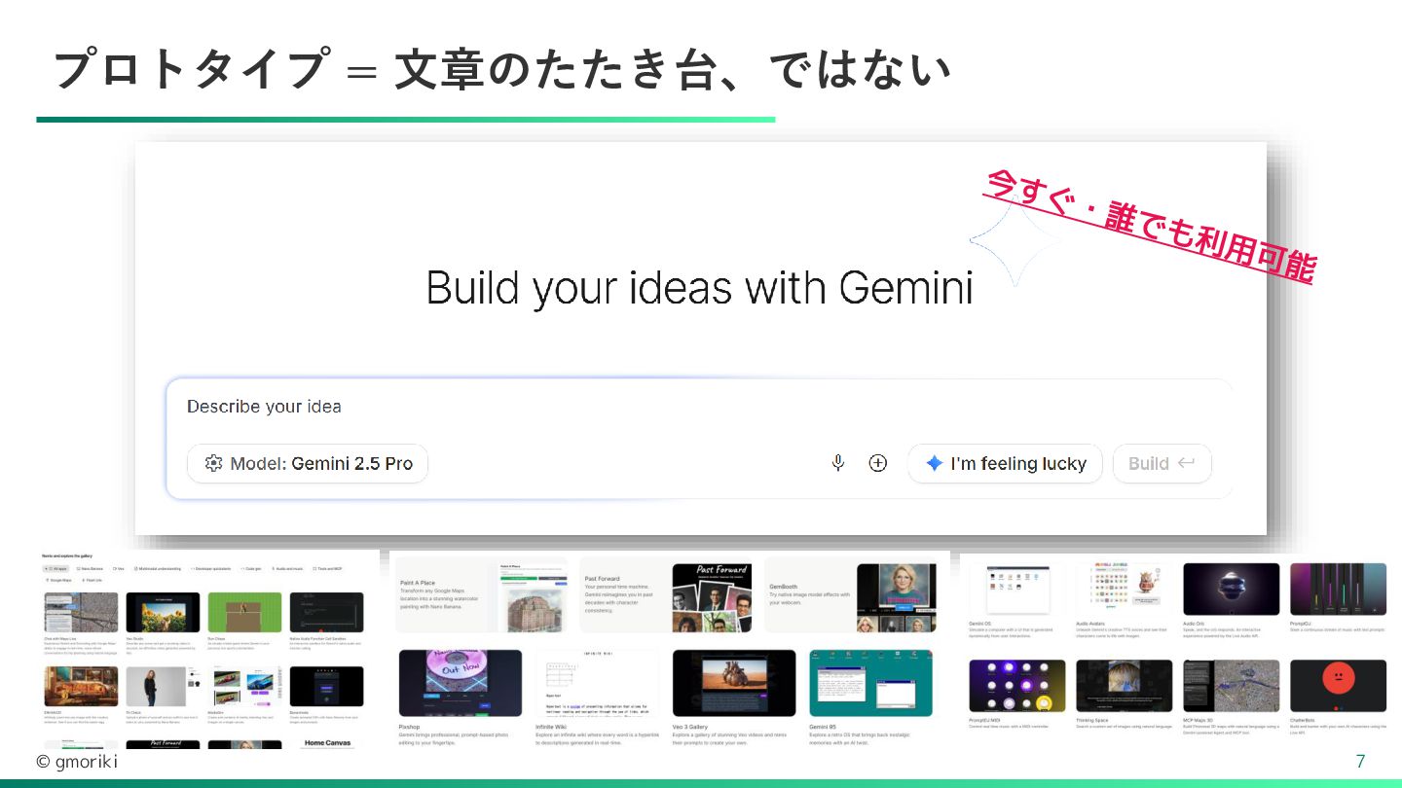
Task: Click the Build your ideas with Gemini heading
Action: pos(700,289)
